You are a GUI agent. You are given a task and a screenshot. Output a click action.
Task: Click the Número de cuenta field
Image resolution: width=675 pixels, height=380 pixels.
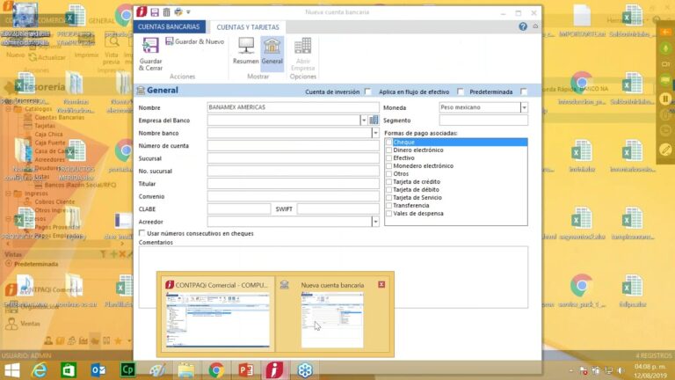point(293,146)
